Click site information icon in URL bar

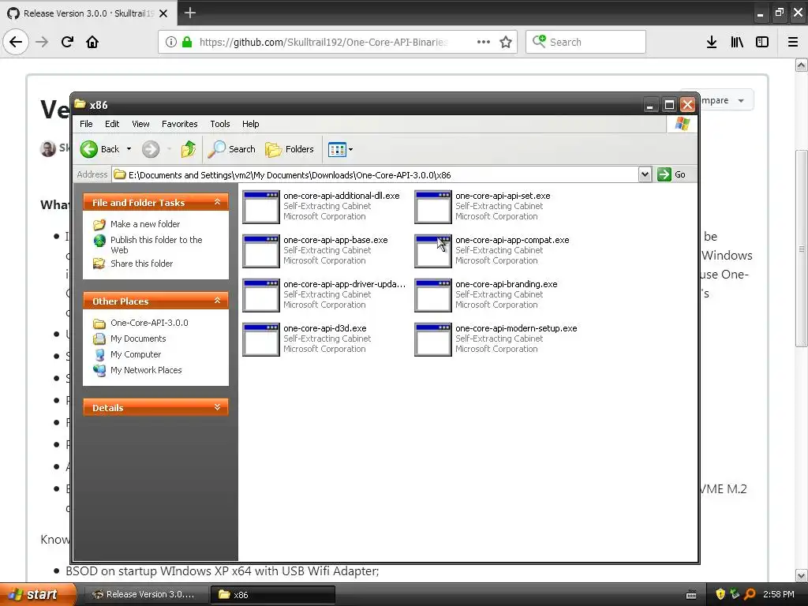(x=170, y=42)
